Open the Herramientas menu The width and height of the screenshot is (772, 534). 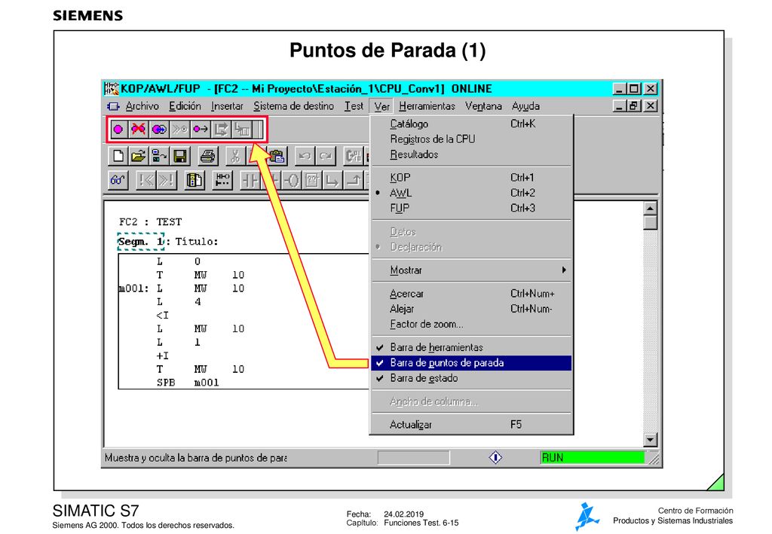point(427,106)
